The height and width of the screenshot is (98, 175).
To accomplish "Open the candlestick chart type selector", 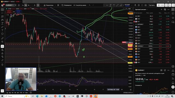I will click(38, 5).
